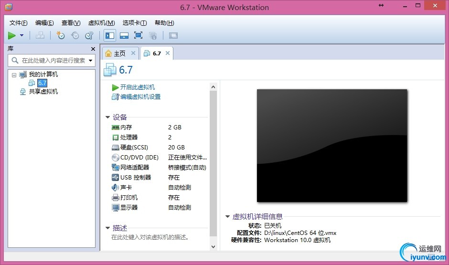
Task: Revert to snapshot toolbar icon
Action: pyautogui.click(x=75, y=35)
